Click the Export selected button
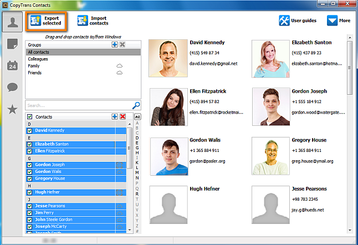This screenshot has height=245, width=358. pos(46,21)
